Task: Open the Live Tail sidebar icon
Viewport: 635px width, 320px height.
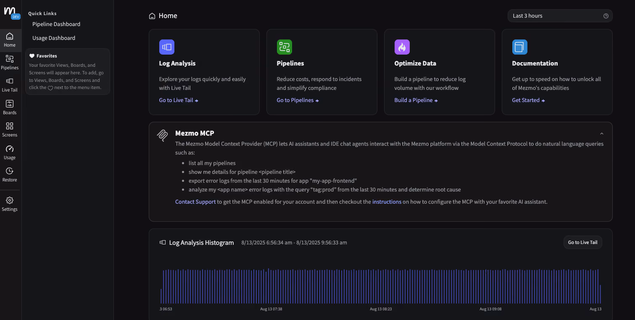Action: pos(10,84)
